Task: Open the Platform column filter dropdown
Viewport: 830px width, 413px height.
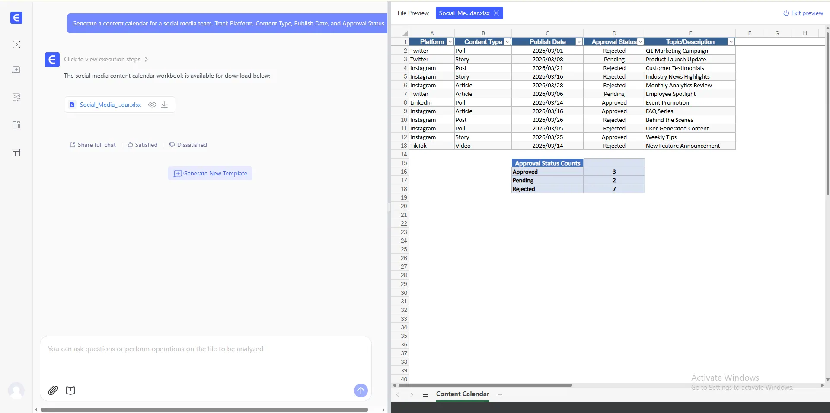Action: [450, 42]
